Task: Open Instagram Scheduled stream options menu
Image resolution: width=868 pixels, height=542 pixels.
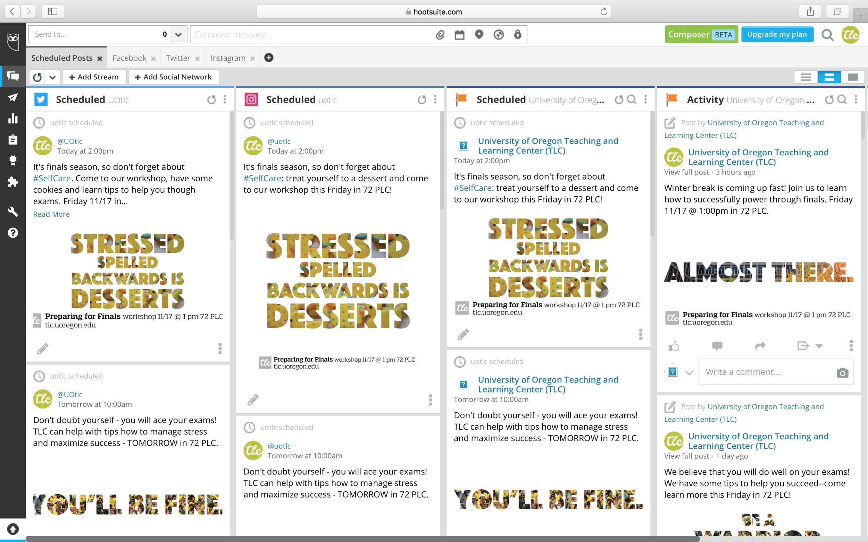Action: (x=435, y=99)
